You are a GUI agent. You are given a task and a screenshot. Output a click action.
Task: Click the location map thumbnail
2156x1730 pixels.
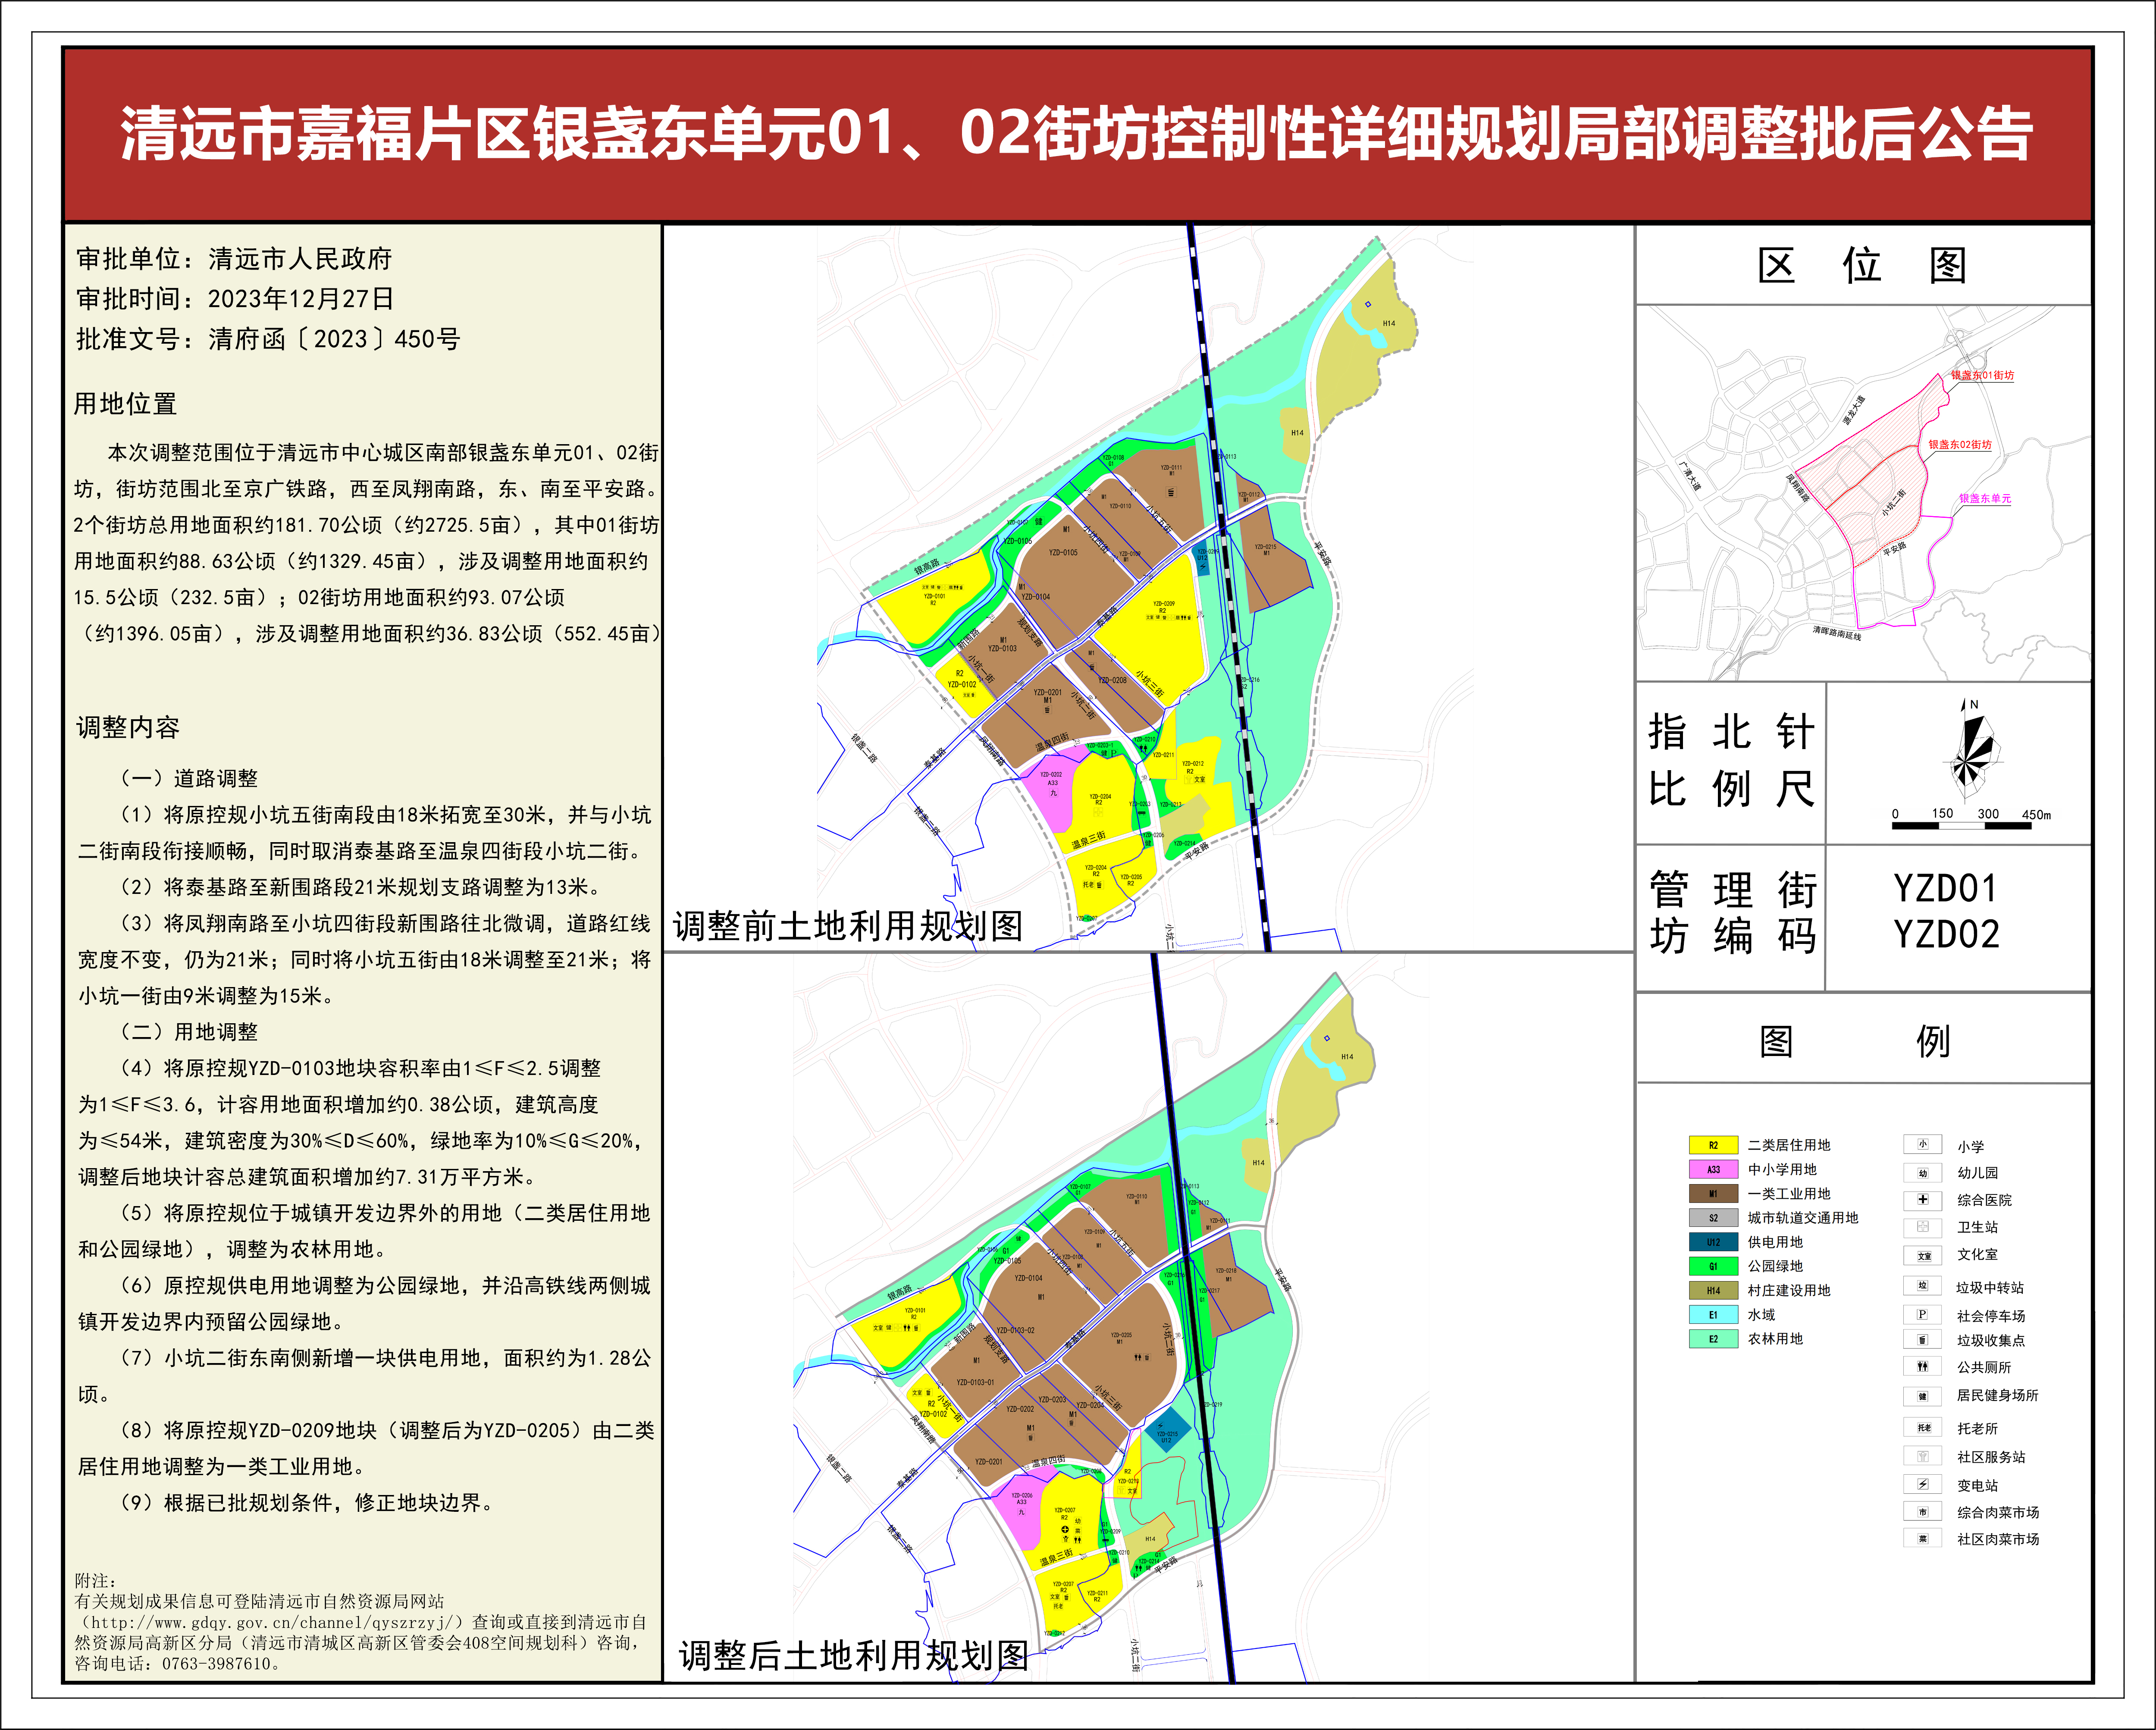coord(1863,493)
